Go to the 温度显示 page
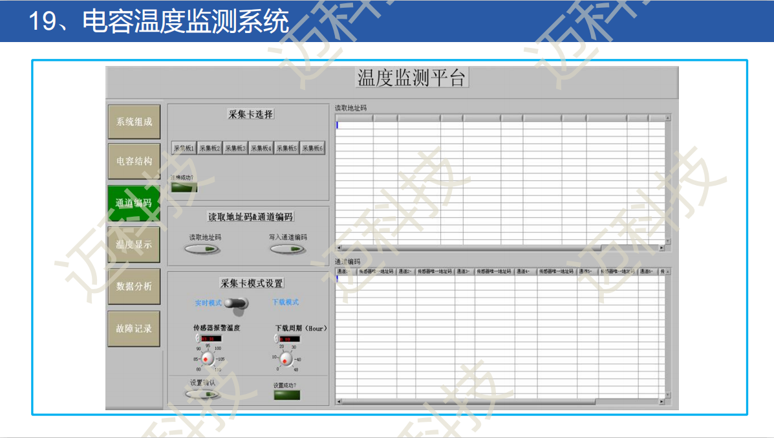The height and width of the screenshot is (438, 774). (134, 245)
